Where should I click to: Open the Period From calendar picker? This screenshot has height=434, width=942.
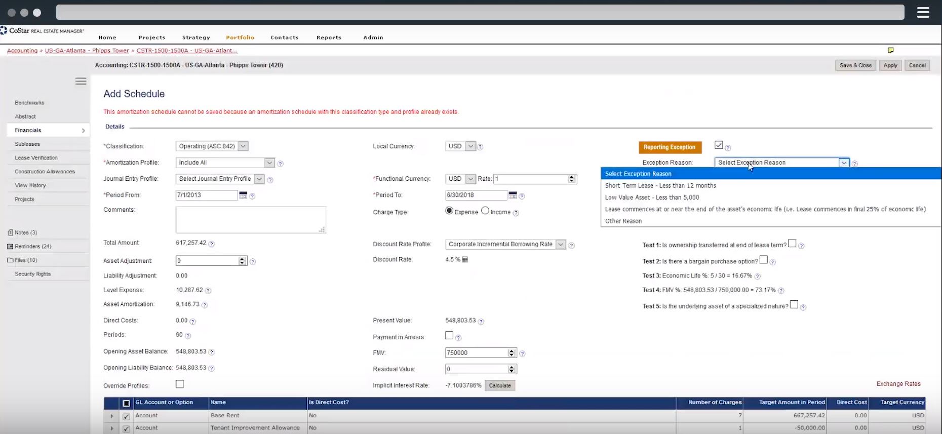[243, 195]
